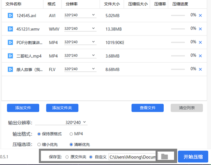Viewport: 211px width, 165px height.
Task: Click the play icon beside 二哥和人.mp4
Action: 10,56
